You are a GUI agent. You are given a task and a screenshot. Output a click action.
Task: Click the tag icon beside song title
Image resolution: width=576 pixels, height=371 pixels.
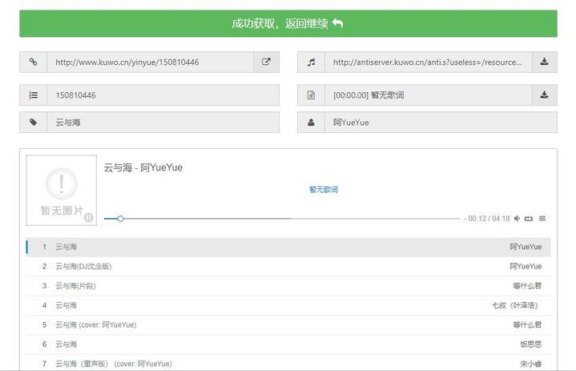[33, 123]
